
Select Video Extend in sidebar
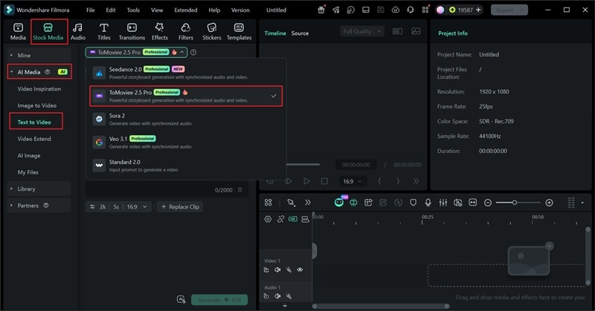[x=34, y=139]
